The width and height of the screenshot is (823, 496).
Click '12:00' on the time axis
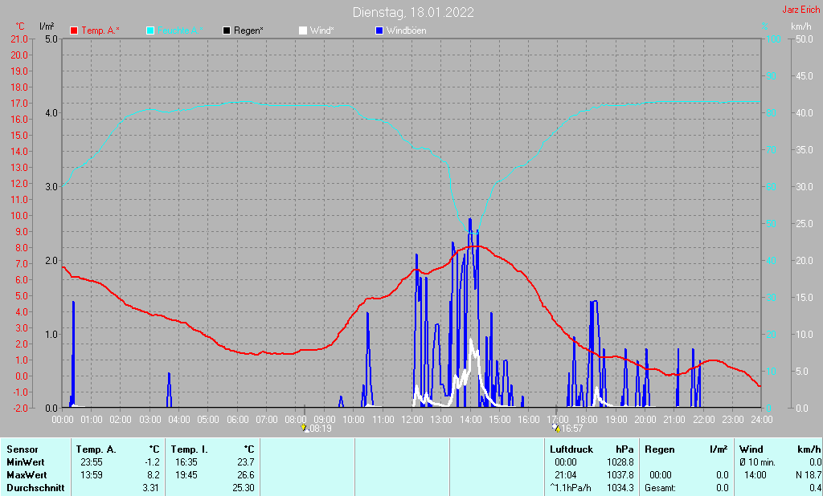tap(412, 420)
